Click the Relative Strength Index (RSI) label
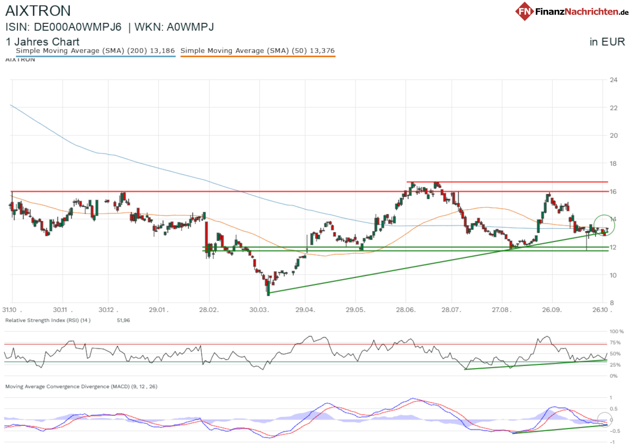Image resolution: width=631 pixels, height=444 pixels. point(48,321)
